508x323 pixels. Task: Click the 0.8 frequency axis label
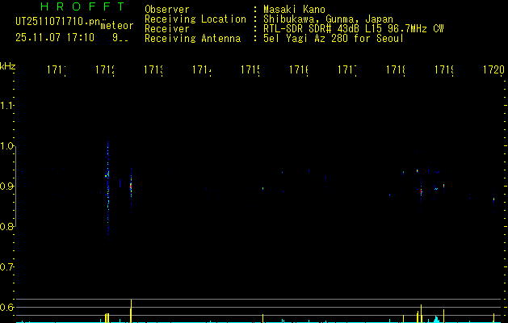(x=6, y=226)
